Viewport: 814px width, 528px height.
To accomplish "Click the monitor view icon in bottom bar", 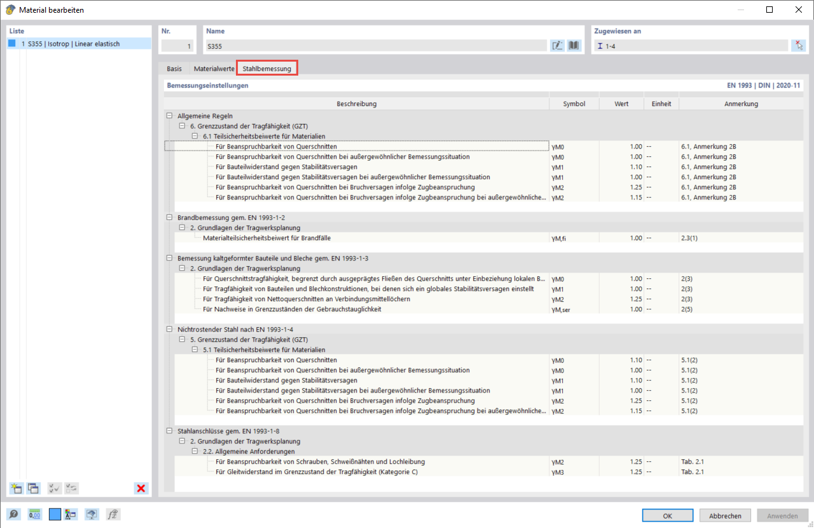I will coord(92,515).
